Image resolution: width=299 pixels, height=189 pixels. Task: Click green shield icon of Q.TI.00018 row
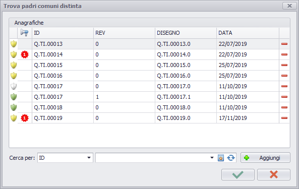(14, 107)
